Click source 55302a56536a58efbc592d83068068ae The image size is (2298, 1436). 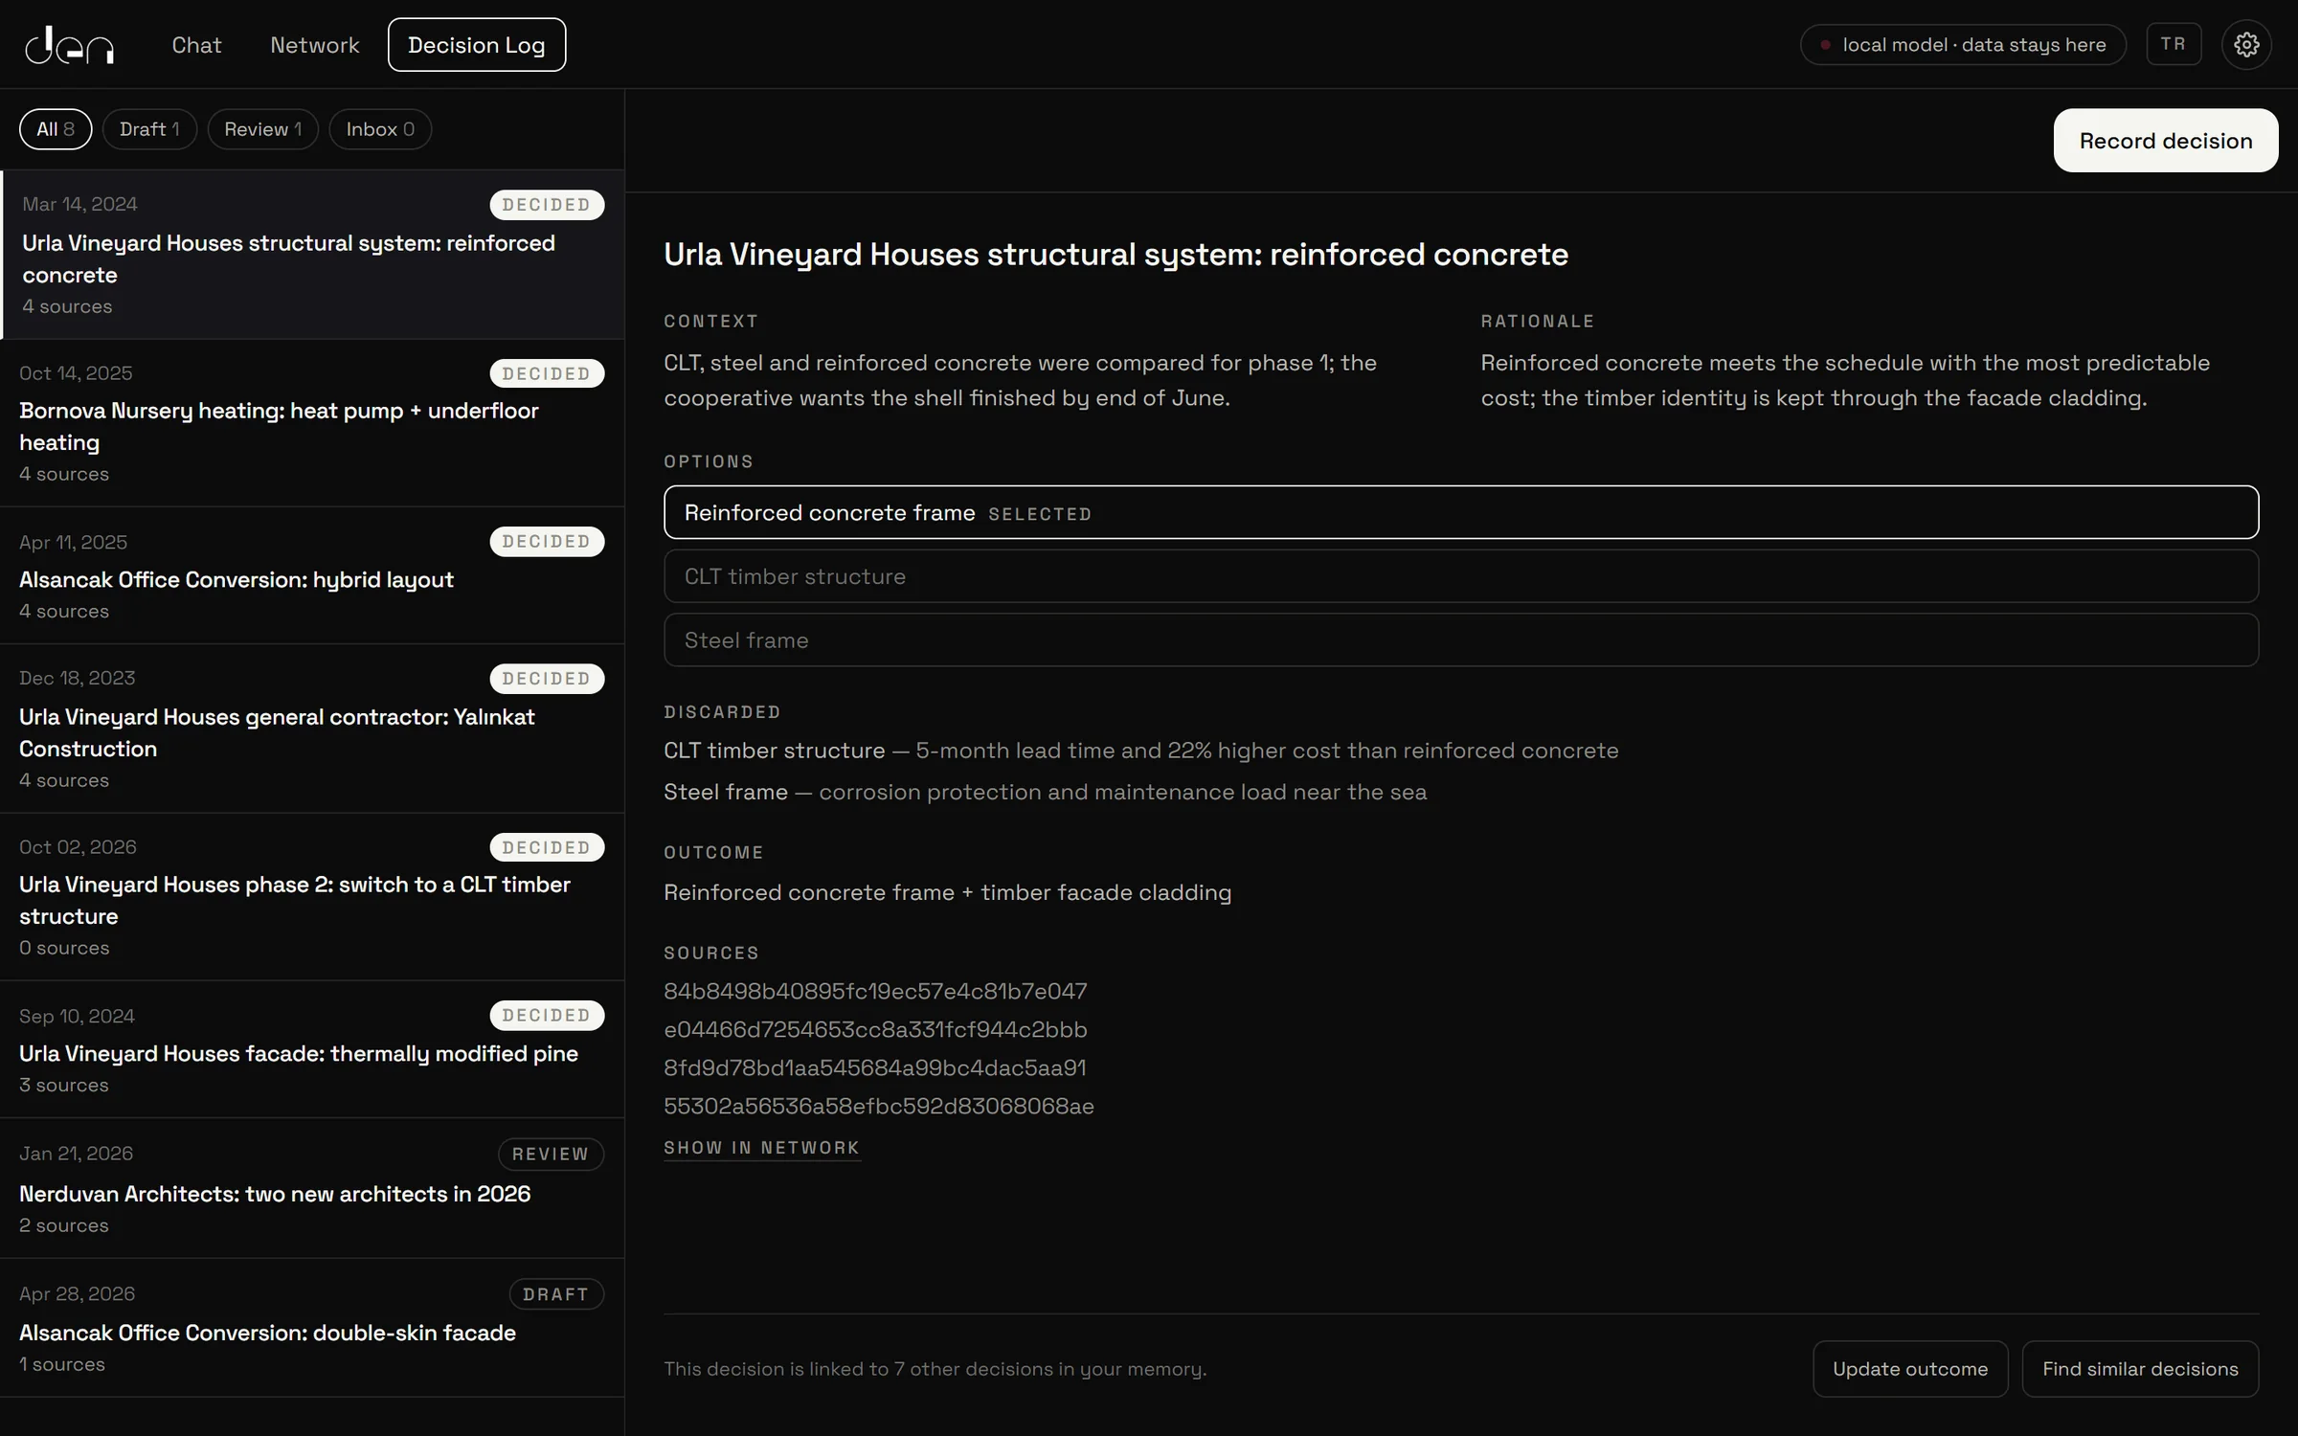coord(879,1106)
